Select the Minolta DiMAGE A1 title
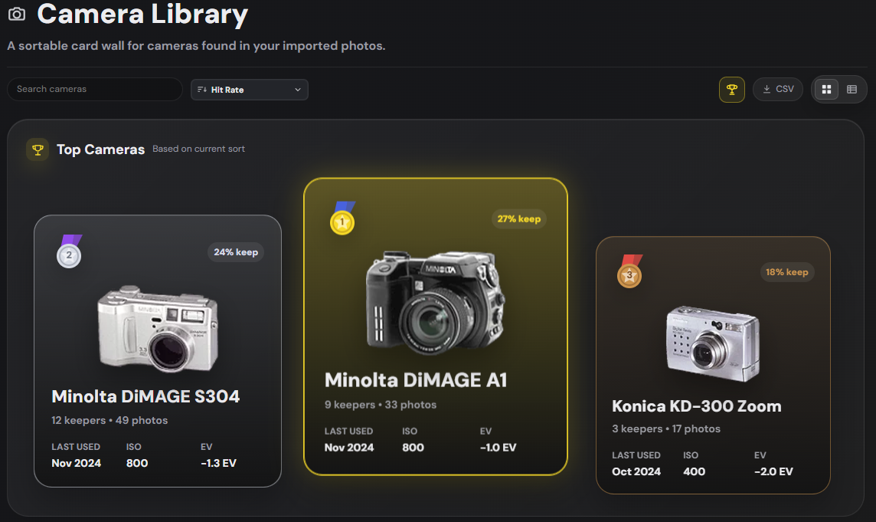The height and width of the screenshot is (522, 876). (416, 380)
